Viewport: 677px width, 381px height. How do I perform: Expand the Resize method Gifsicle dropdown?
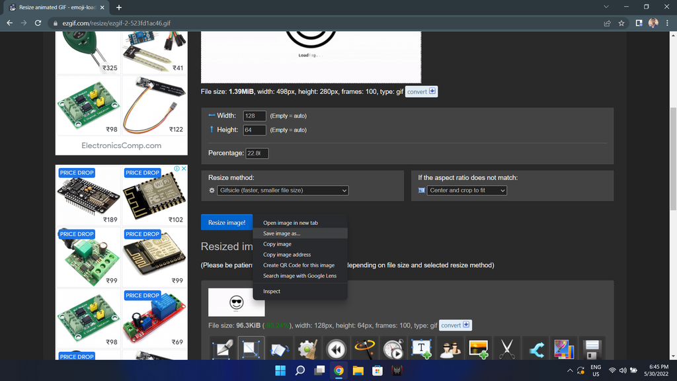pos(283,190)
